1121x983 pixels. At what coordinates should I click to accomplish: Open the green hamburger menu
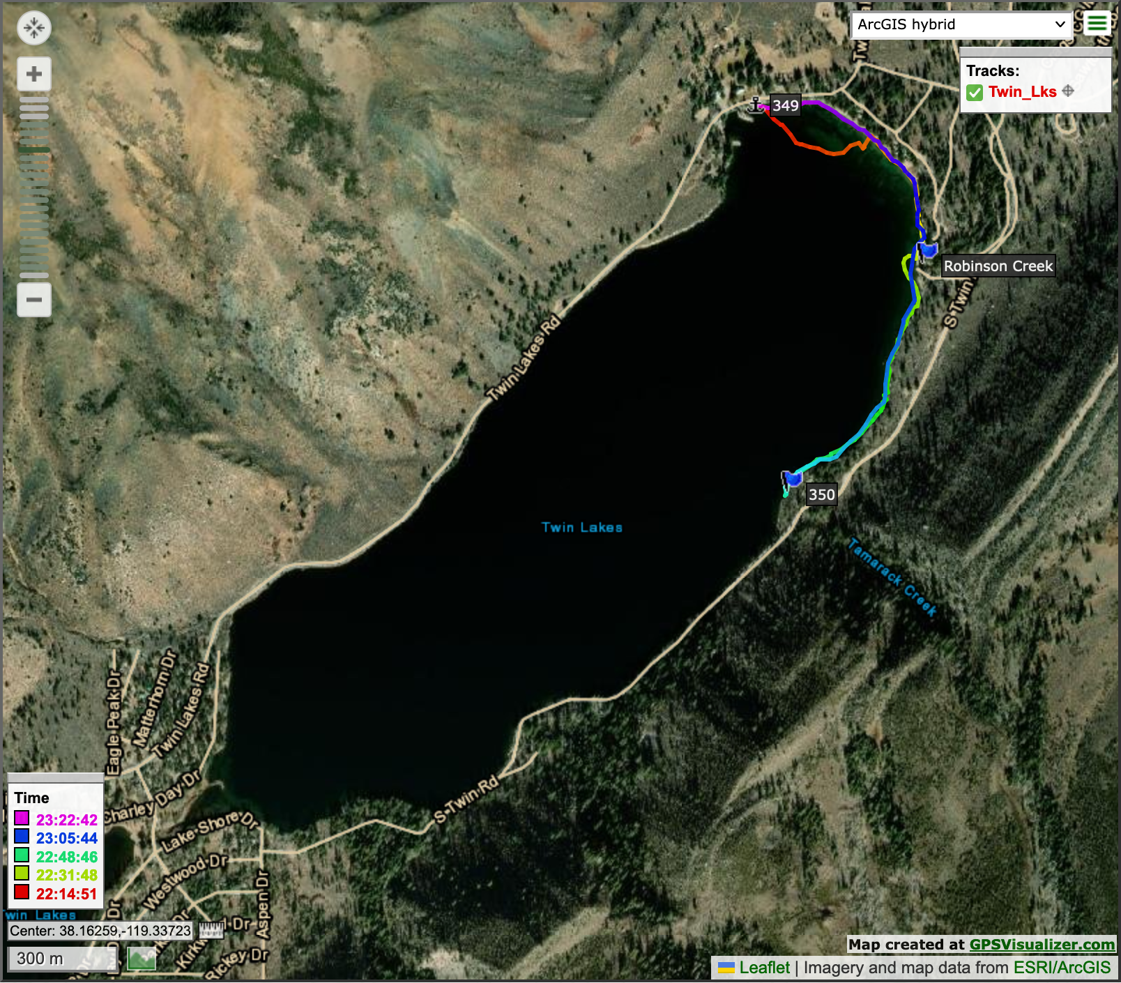pos(1097,24)
